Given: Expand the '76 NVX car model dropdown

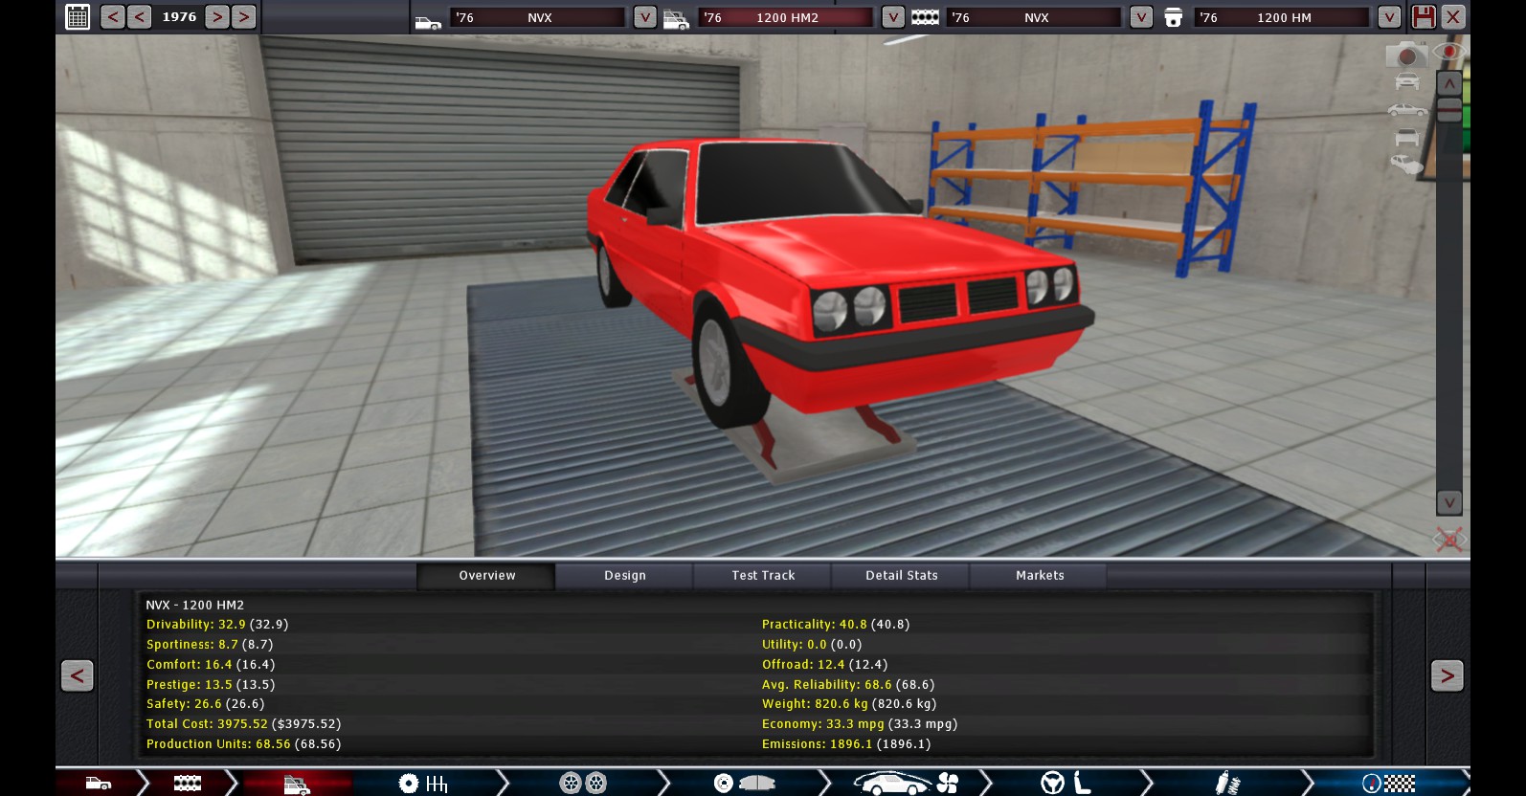Looking at the screenshot, I should [x=645, y=17].
